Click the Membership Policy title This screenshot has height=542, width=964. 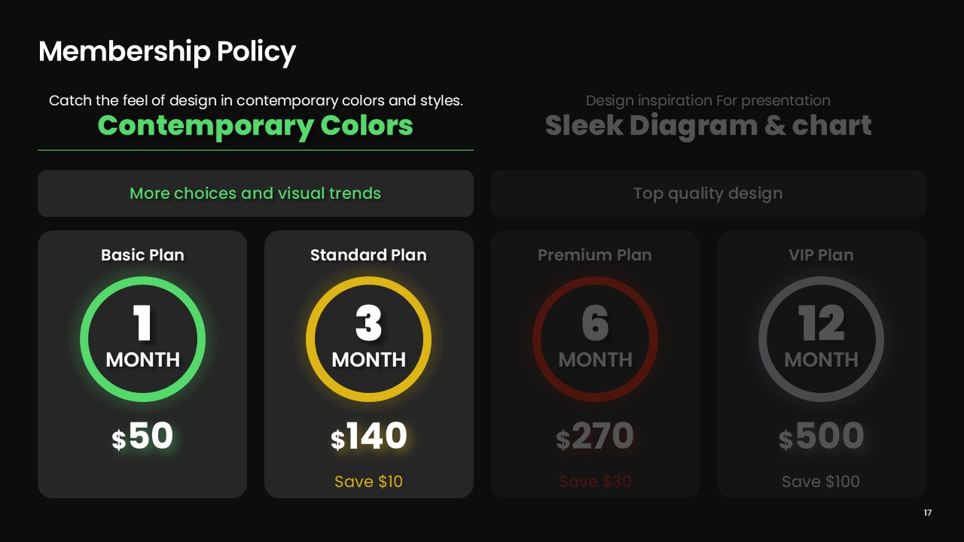tap(167, 51)
